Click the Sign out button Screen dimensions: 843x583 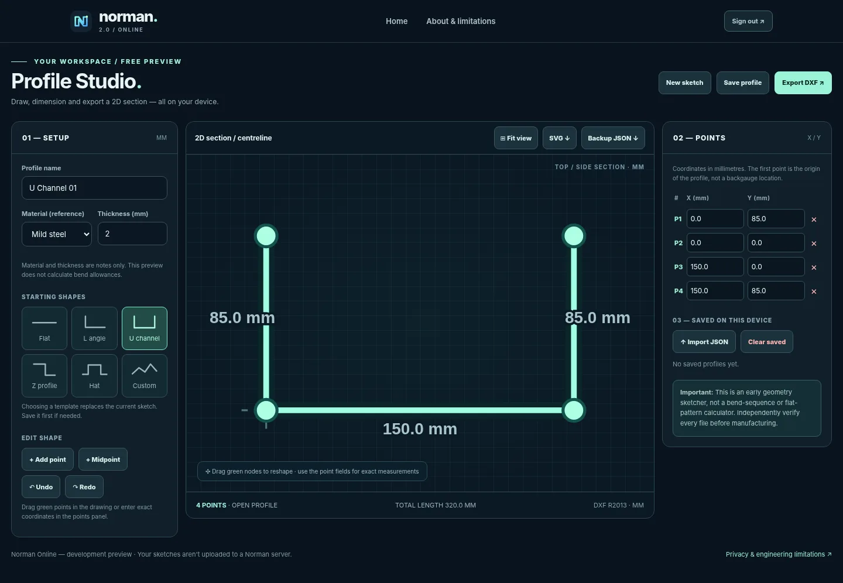click(748, 21)
